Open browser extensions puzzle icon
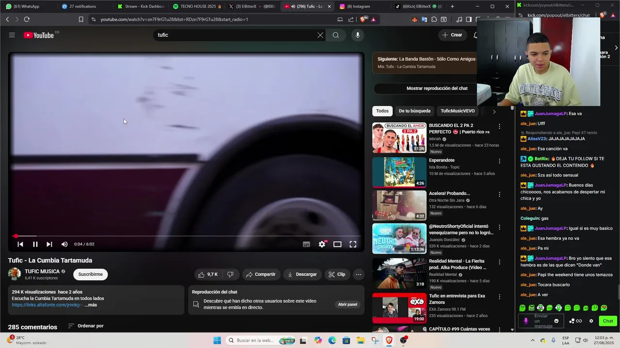This screenshot has width=620, height=348. point(434,19)
